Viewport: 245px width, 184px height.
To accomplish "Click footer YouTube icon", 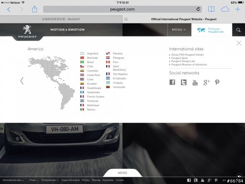I will (x=203, y=180).
